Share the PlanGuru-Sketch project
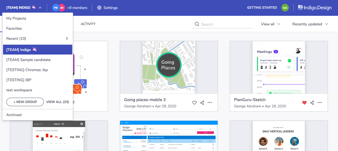This screenshot has height=151, width=338. 312,103
